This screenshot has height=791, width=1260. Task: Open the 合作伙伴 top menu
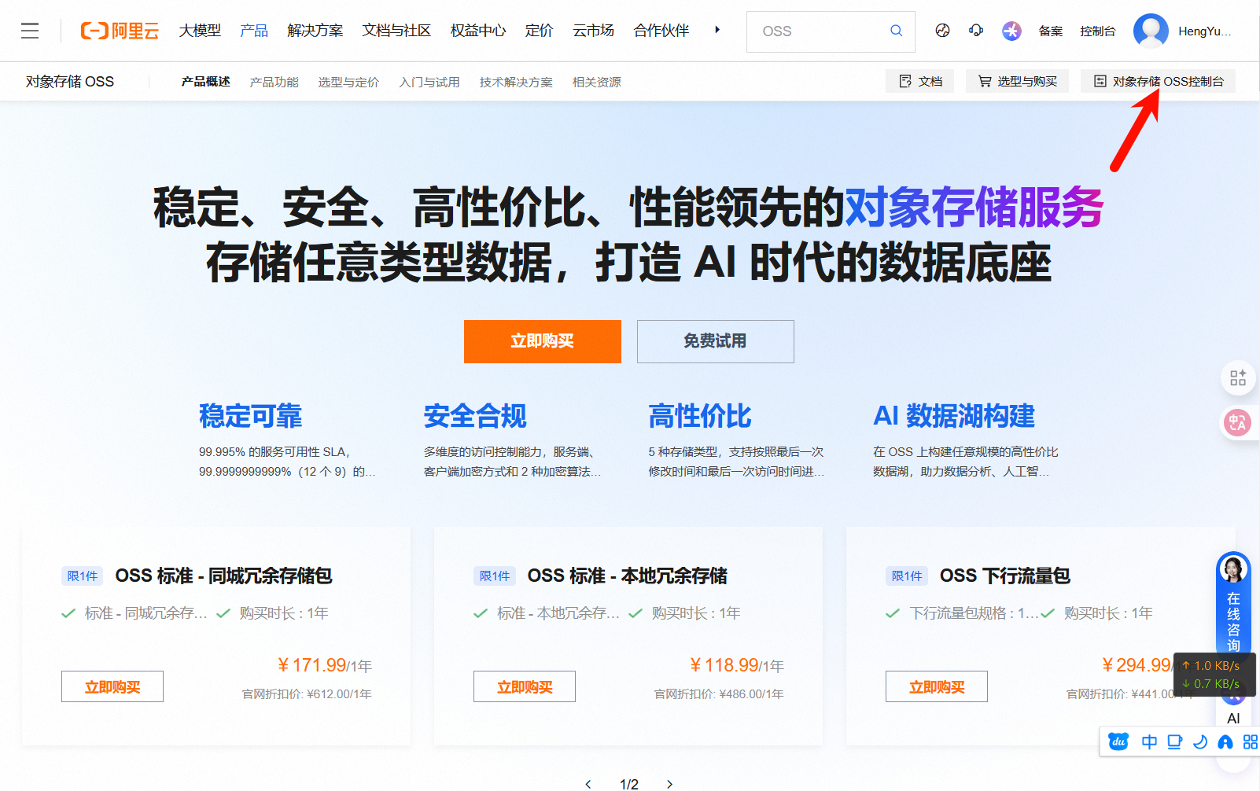tap(661, 31)
